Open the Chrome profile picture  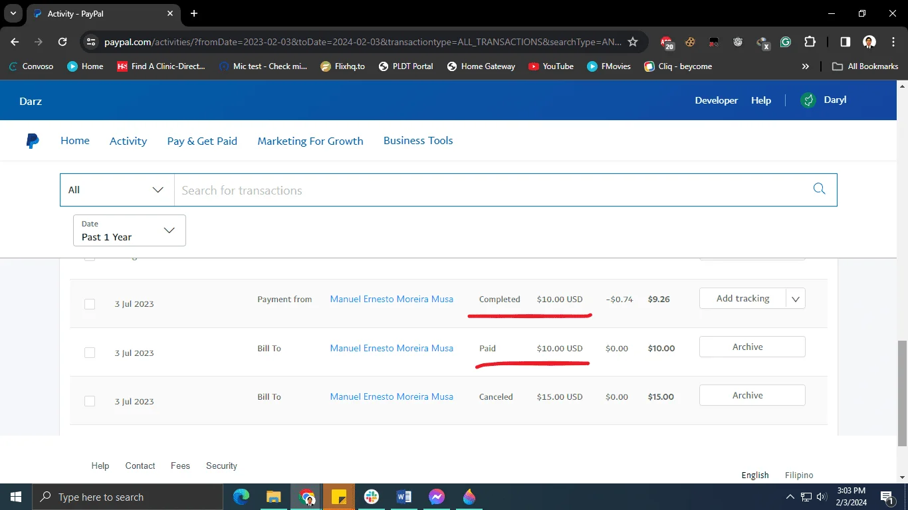point(869,42)
